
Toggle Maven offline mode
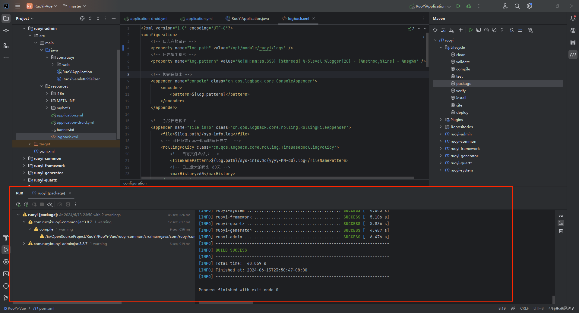tap(486, 30)
